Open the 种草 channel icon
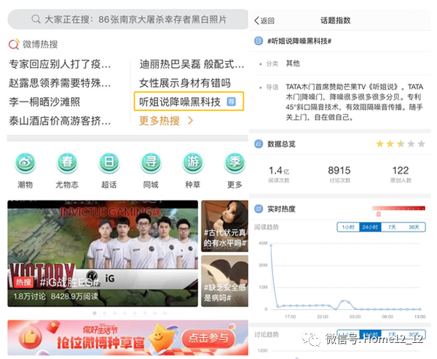Screen dimensions: 437x359 [x=192, y=163]
